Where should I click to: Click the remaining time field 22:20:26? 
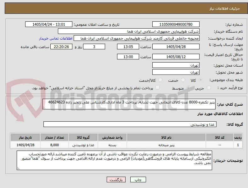coord(61,47)
